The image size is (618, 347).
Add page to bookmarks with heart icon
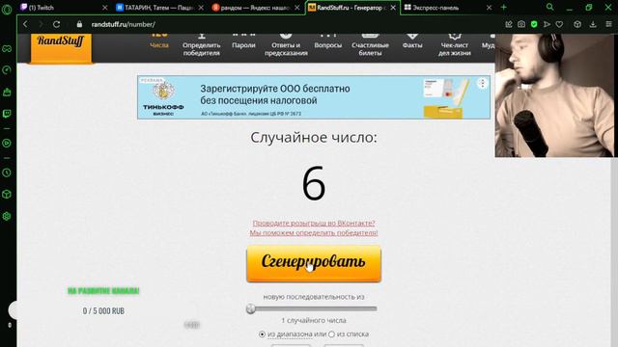click(x=559, y=24)
